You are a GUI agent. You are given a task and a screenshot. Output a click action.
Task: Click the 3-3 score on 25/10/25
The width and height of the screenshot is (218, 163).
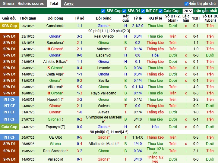click(x=80, y=36)
